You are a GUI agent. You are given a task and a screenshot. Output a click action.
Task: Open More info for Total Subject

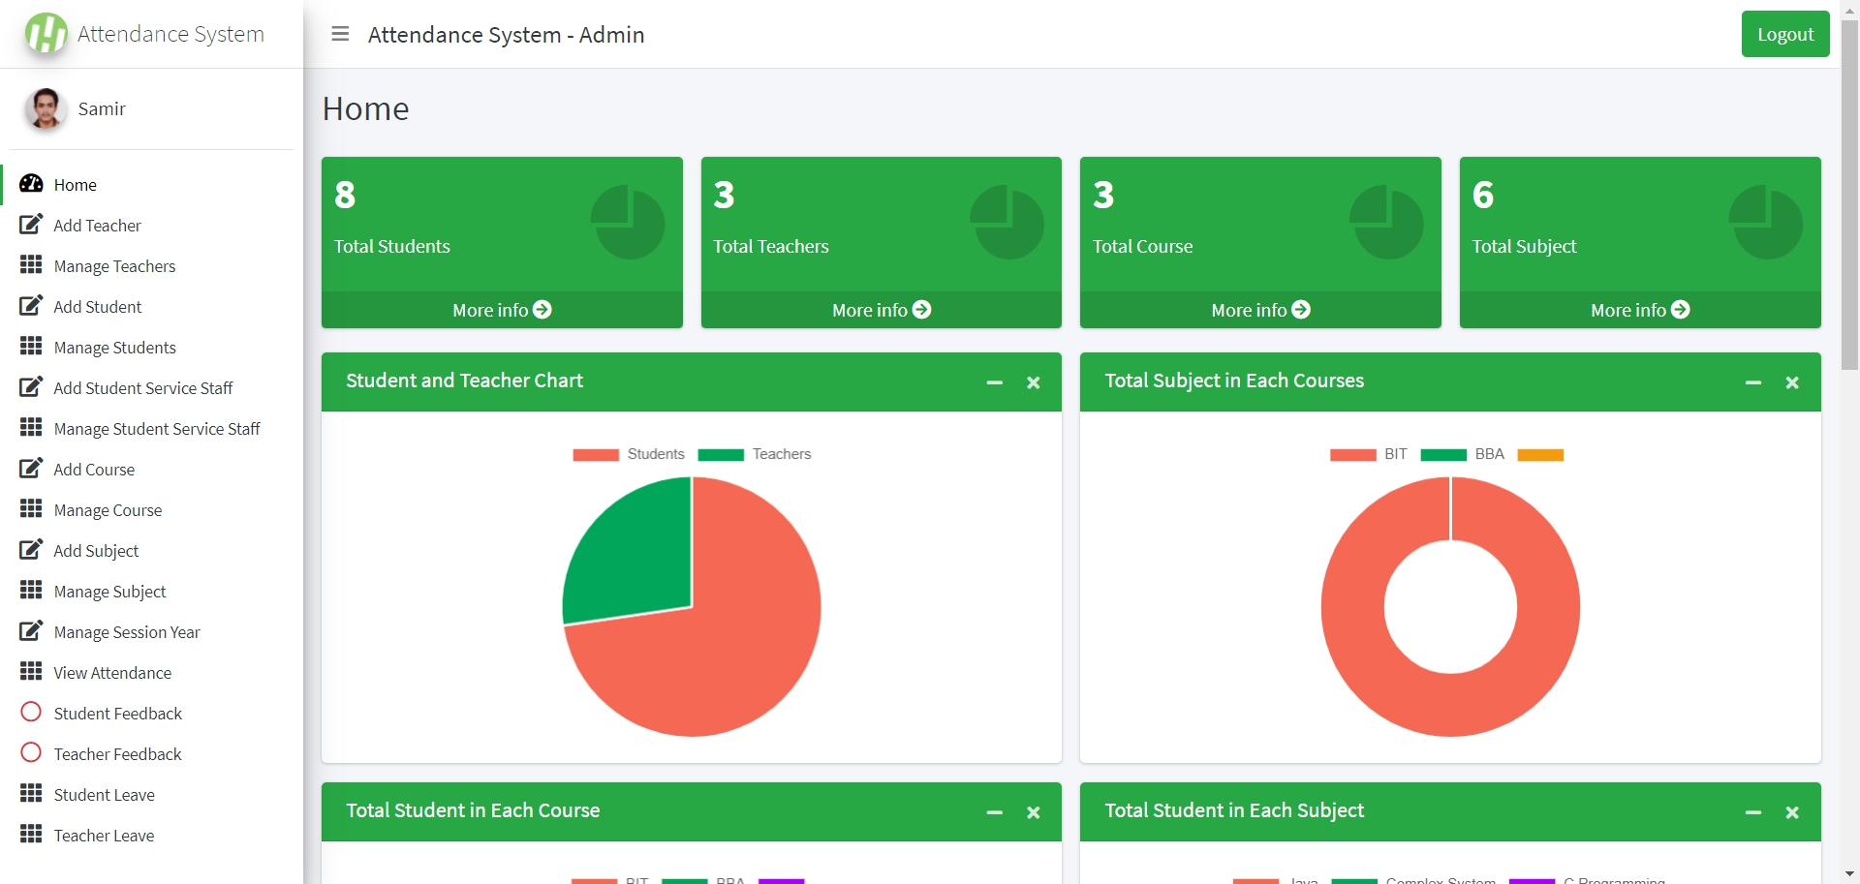[1640, 310]
